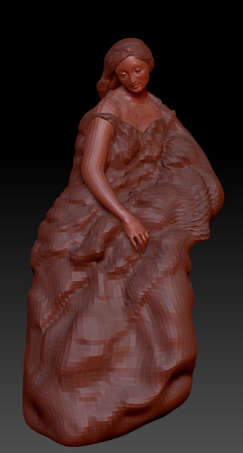Click the wavy hair beside the neck
Viewport: 243px width, 453px height.
click(x=107, y=84)
